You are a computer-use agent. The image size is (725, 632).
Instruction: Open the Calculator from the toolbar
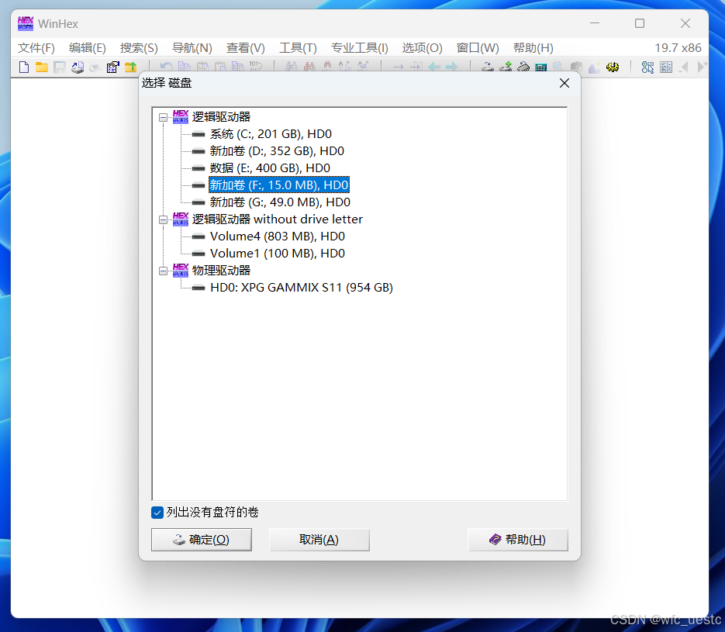tap(540, 67)
